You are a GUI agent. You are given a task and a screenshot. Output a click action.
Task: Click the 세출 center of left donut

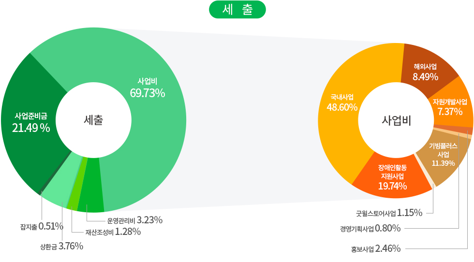(x=93, y=120)
